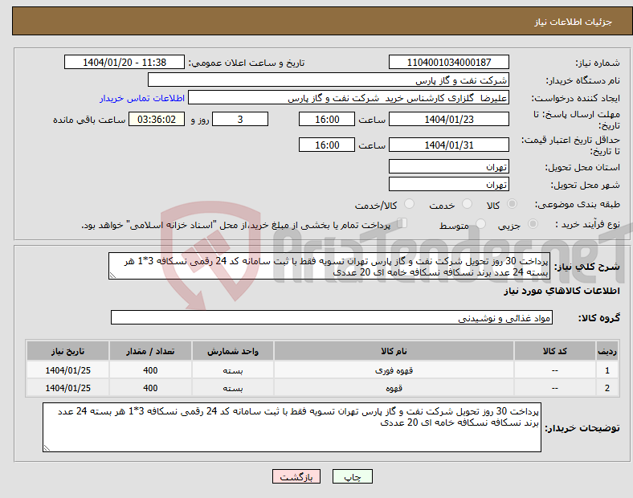Click the قهوه فوری item name cell

(394, 370)
